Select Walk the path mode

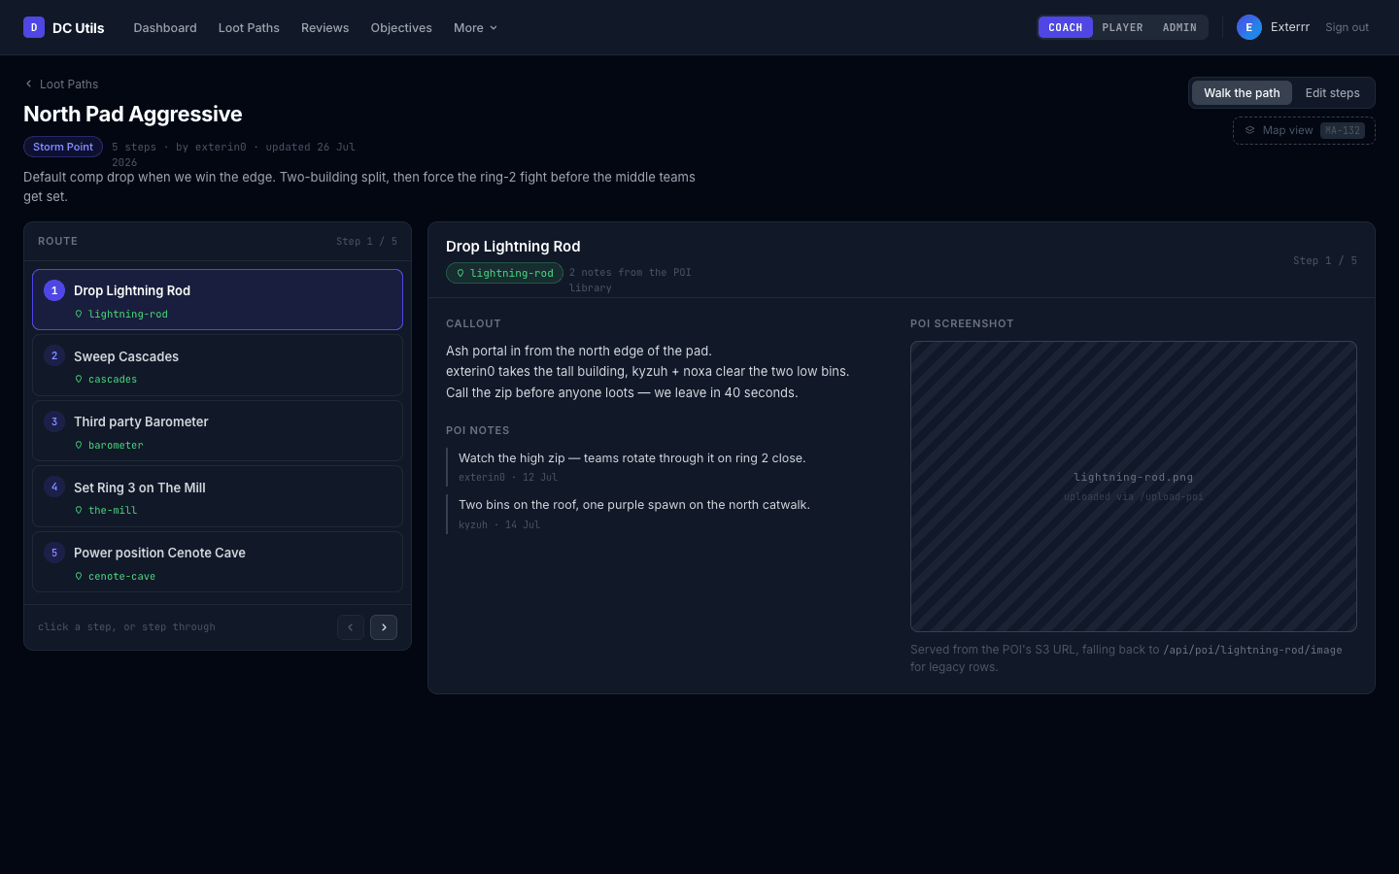[x=1242, y=93]
